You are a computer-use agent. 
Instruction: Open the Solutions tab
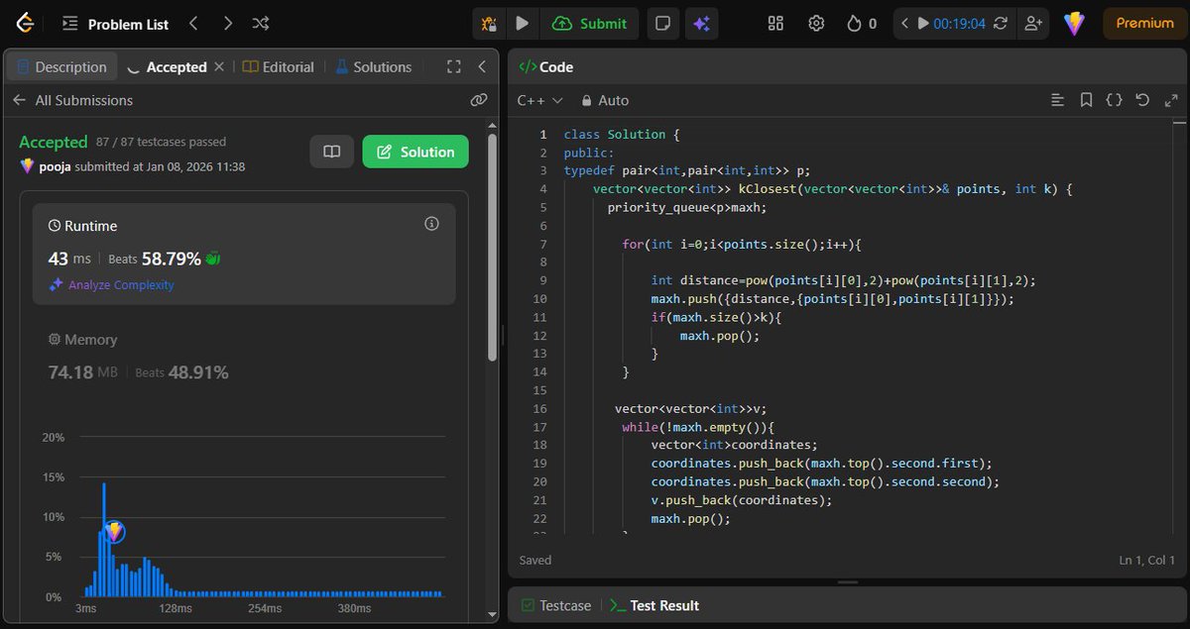pos(373,67)
